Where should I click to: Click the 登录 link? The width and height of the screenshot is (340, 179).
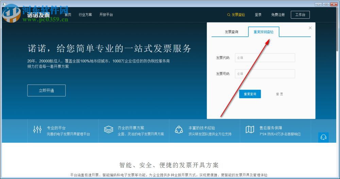pos(258,15)
